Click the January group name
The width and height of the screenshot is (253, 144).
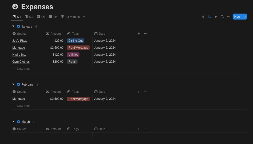tap(27, 26)
